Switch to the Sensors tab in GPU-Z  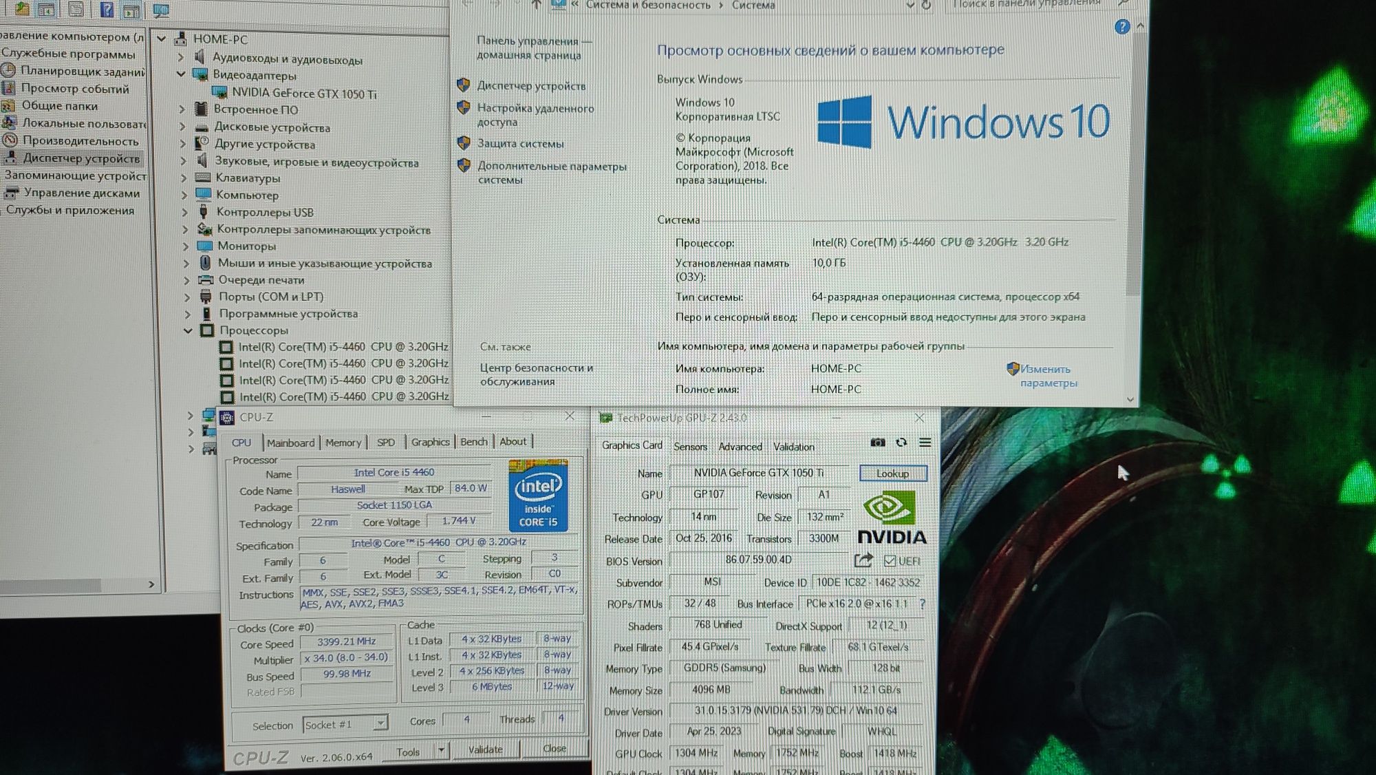coord(690,447)
